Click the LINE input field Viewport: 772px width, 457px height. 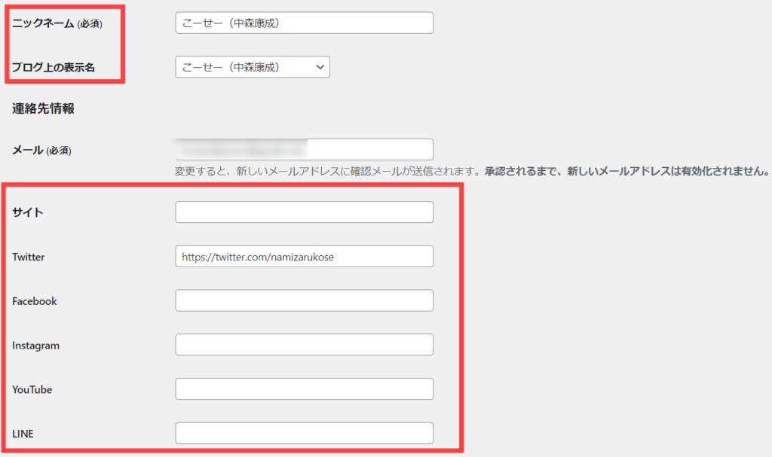click(305, 434)
